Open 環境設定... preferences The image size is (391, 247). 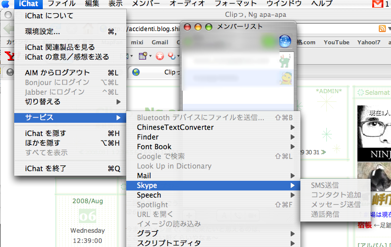tap(70, 32)
